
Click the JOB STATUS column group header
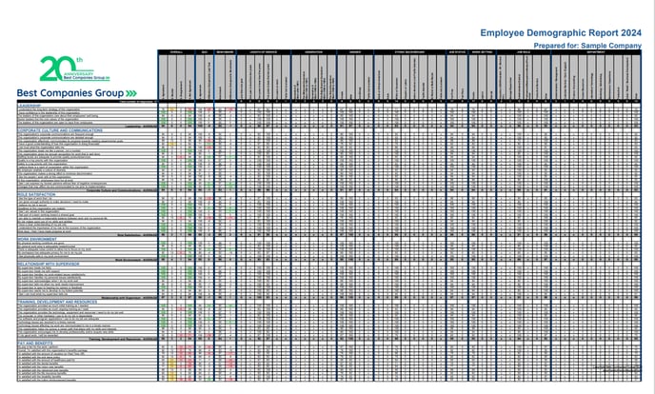[457, 52]
